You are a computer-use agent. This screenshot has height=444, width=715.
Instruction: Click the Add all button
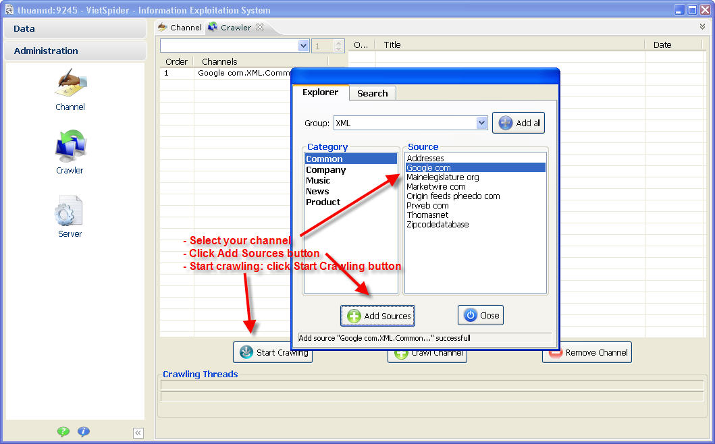(519, 123)
